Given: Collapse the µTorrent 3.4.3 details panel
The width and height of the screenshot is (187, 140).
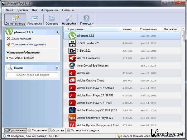Looking at the screenshot, I should pos(57,32).
